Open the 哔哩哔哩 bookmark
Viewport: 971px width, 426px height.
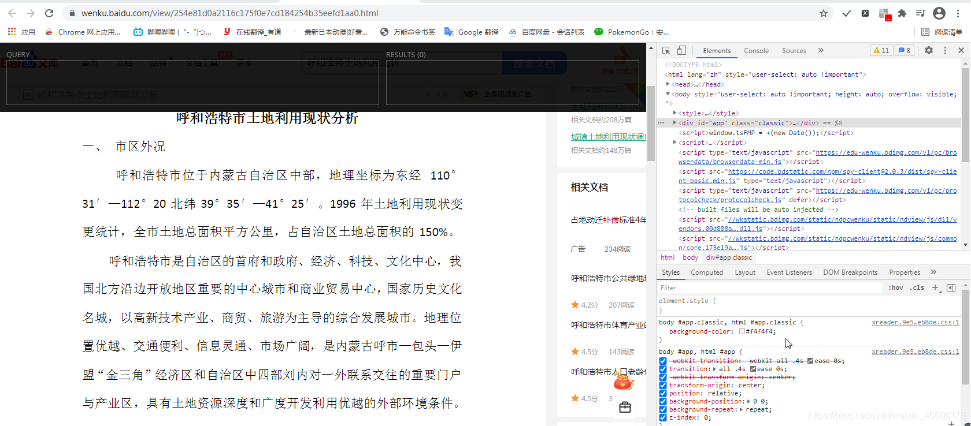pyautogui.click(x=172, y=32)
